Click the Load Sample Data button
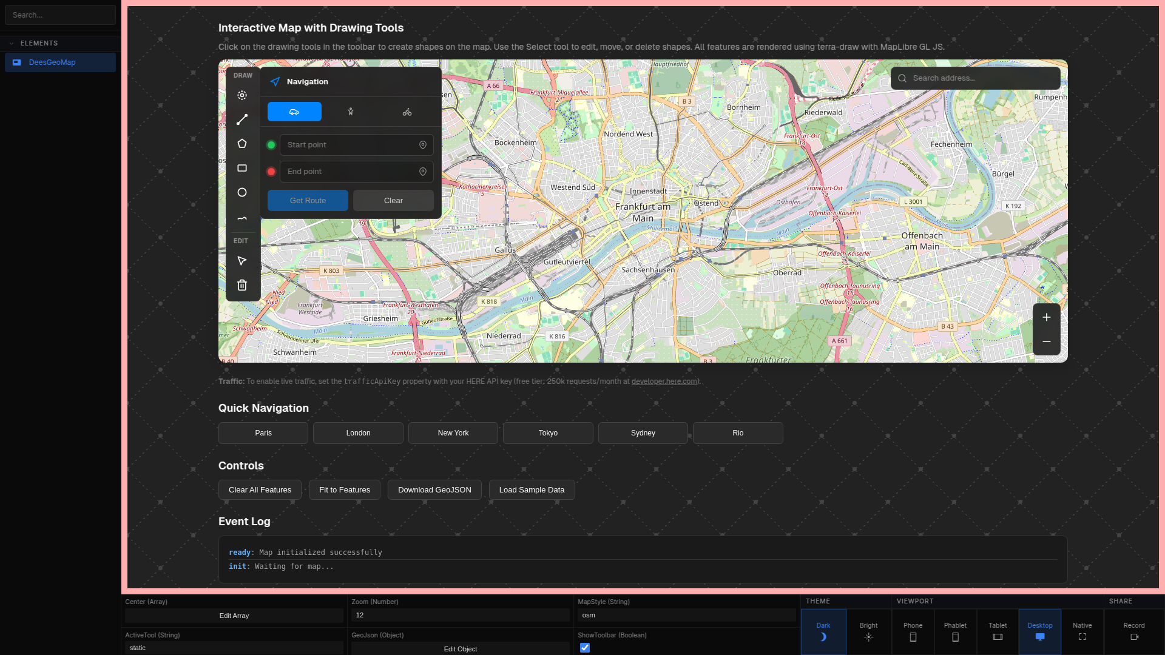Image resolution: width=1165 pixels, height=655 pixels. point(532,490)
